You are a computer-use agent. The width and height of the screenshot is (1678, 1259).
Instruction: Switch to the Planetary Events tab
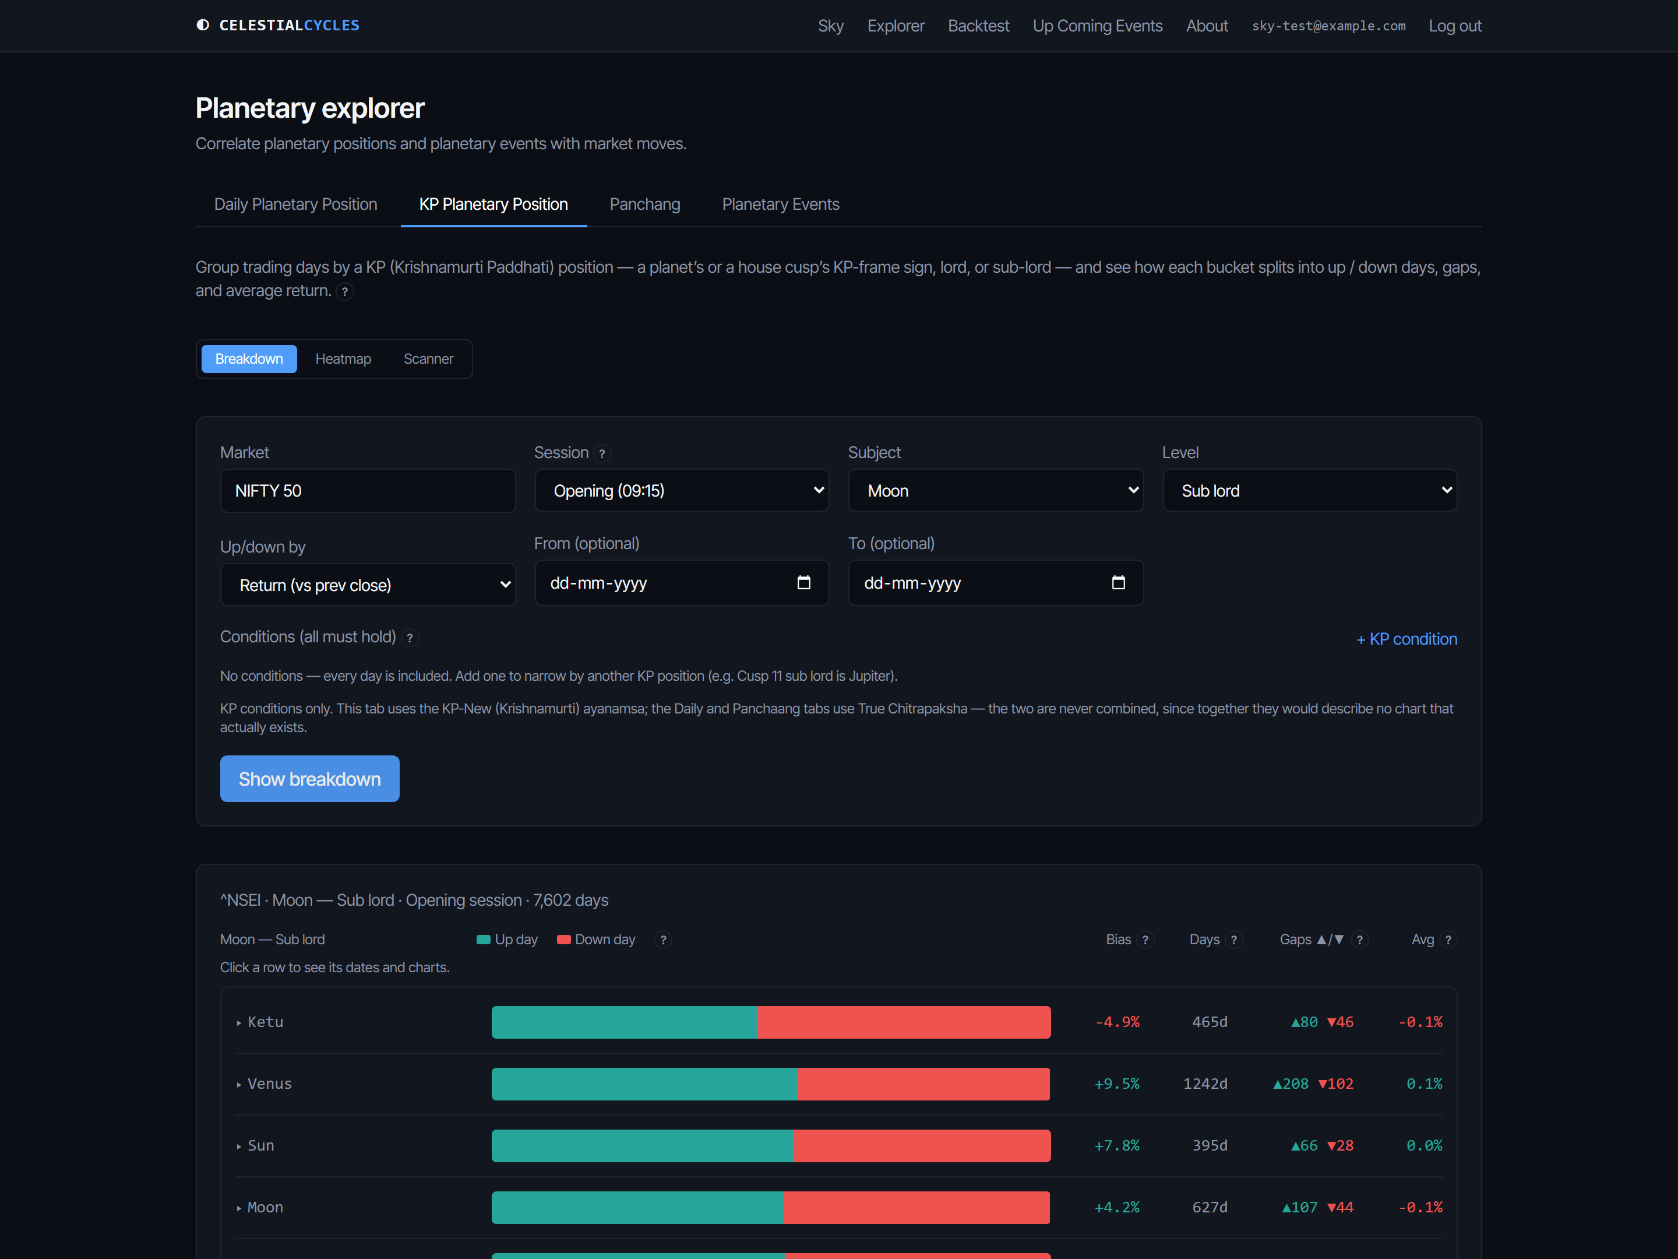781,204
